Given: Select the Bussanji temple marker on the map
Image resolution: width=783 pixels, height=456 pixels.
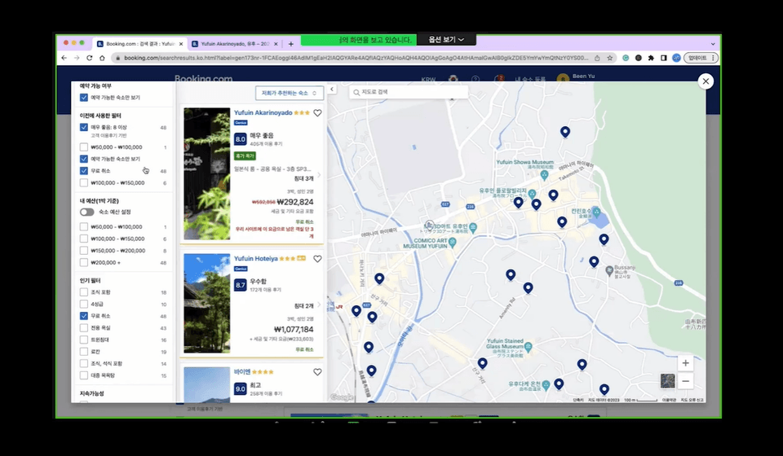Looking at the screenshot, I should [x=609, y=270].
